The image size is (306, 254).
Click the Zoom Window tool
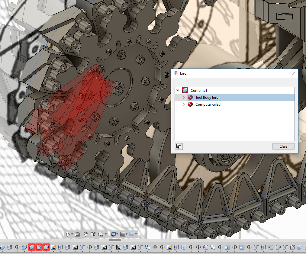coord(101,234)
